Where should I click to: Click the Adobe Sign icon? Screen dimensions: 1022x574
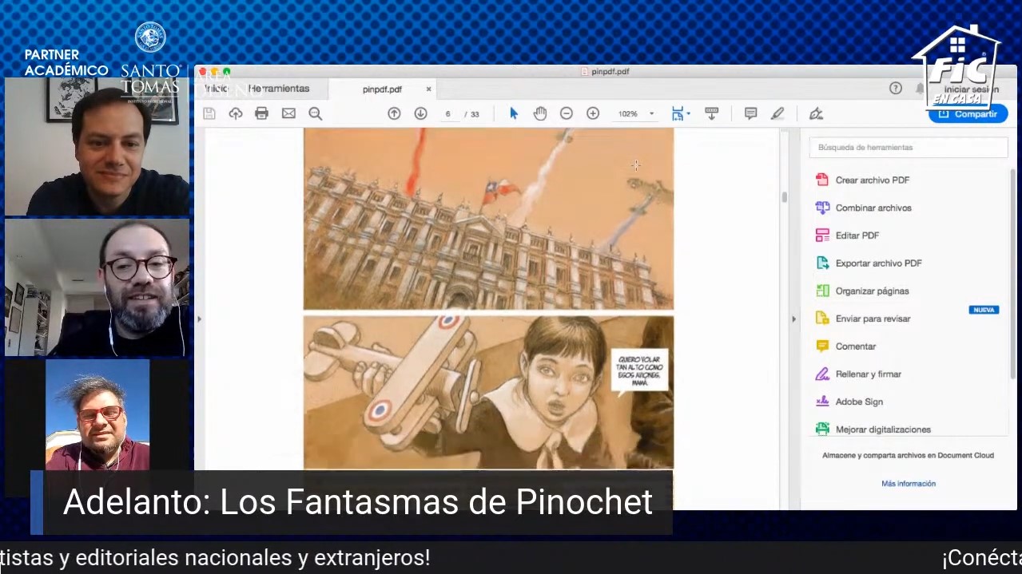822,402
